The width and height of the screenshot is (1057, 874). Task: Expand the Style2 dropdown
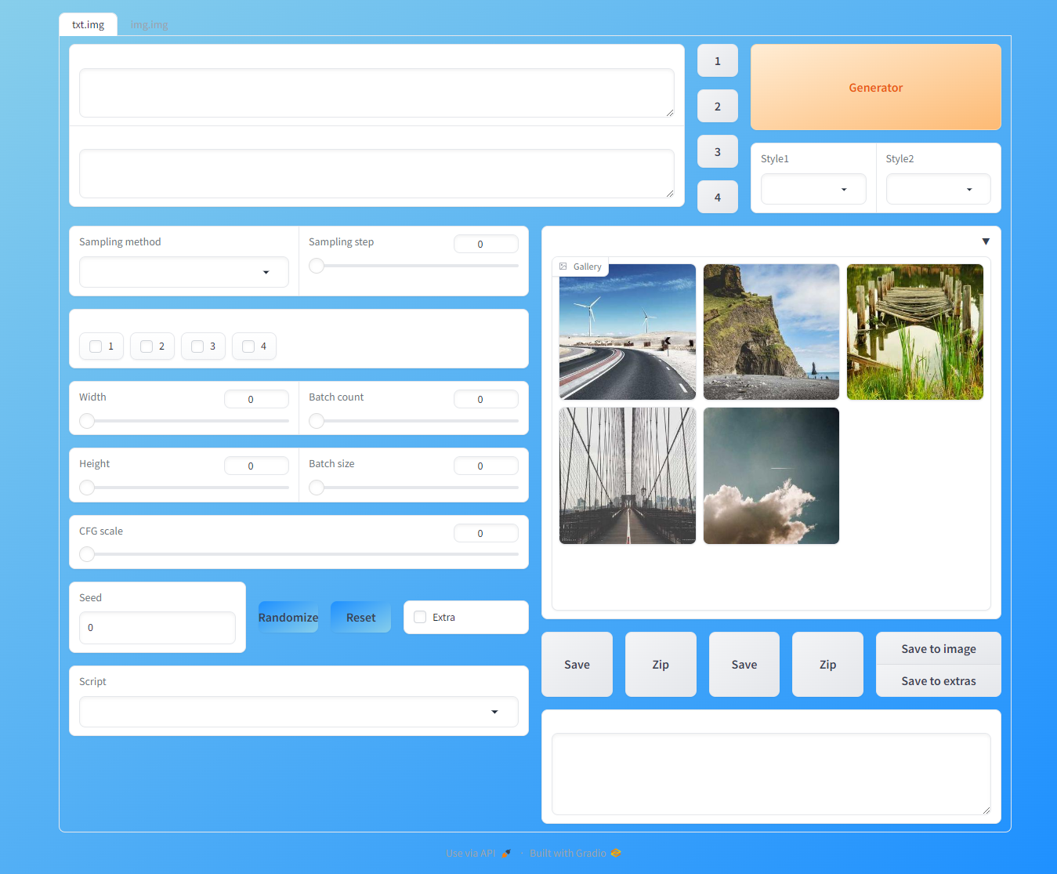[938, 189]
